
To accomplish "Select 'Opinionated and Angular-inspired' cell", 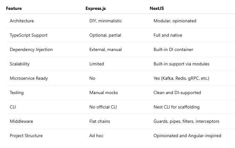I will (187, 136).
